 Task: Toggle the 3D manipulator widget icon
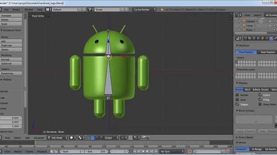point(88,138)
